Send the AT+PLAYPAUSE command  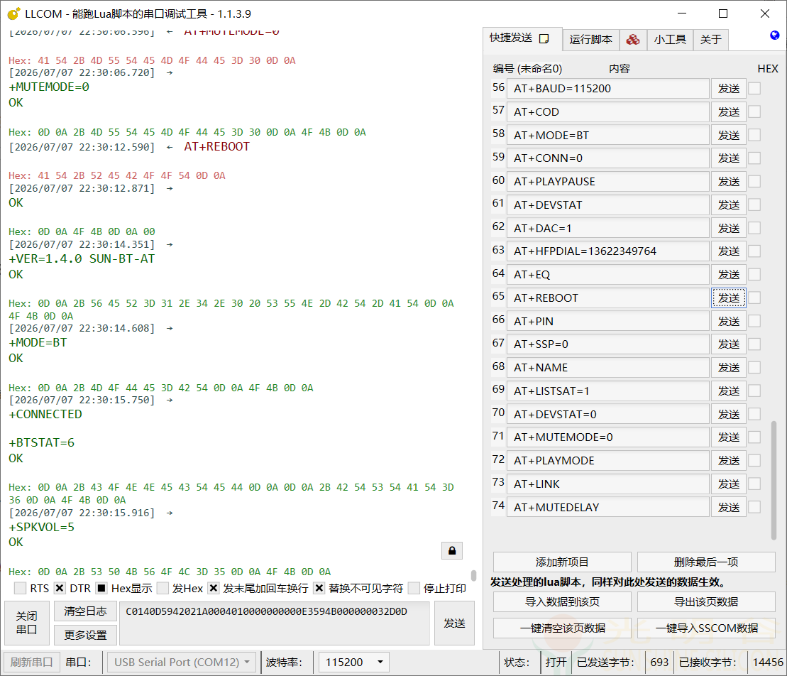pyautogui.click(x=728, y=181)
